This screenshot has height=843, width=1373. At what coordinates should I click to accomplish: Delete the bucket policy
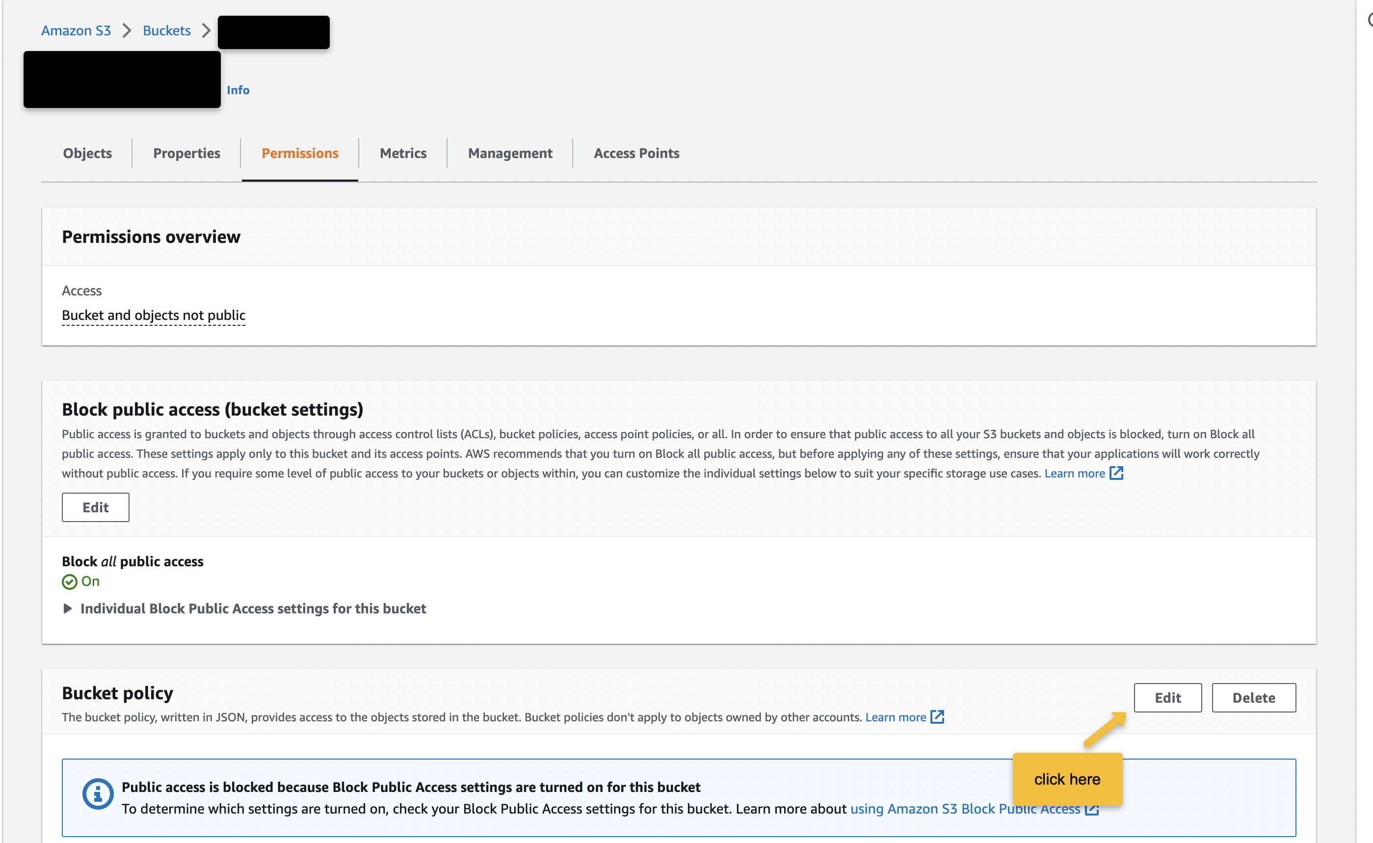click(x=1253, y=698)
